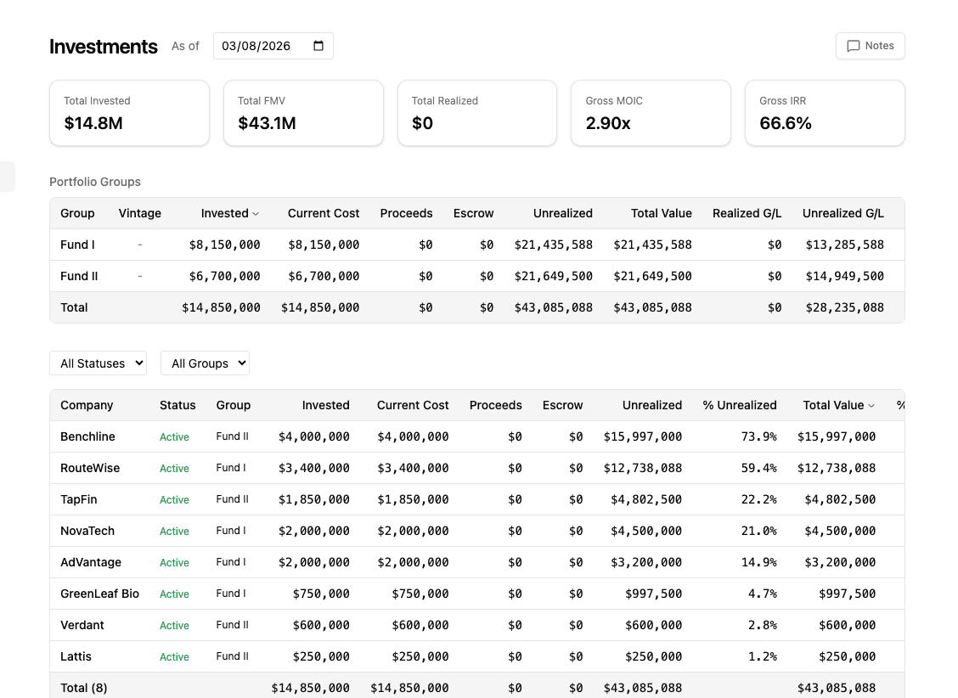This screenshot has width=958, height=698.
Task: Open the TapFin company row
Action: (x=477, y=499)
